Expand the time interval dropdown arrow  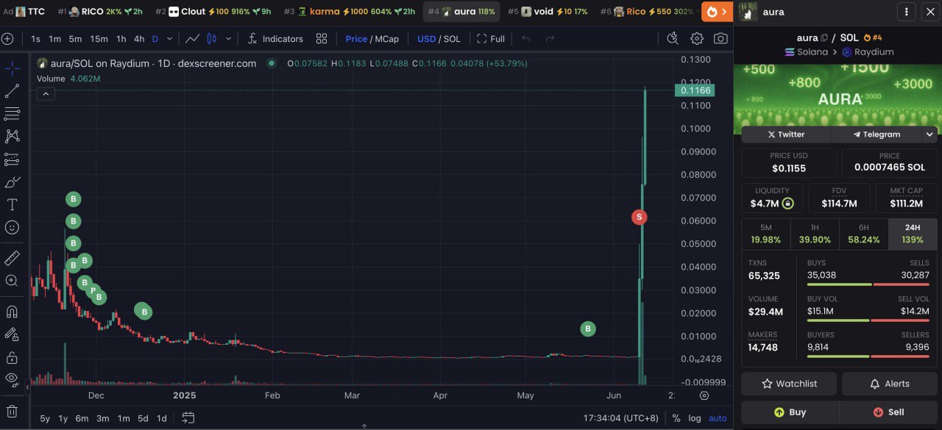[x=170, y=39]
